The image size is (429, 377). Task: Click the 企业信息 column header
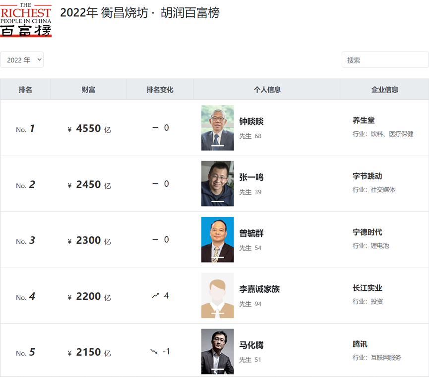(x=384, y=90)
